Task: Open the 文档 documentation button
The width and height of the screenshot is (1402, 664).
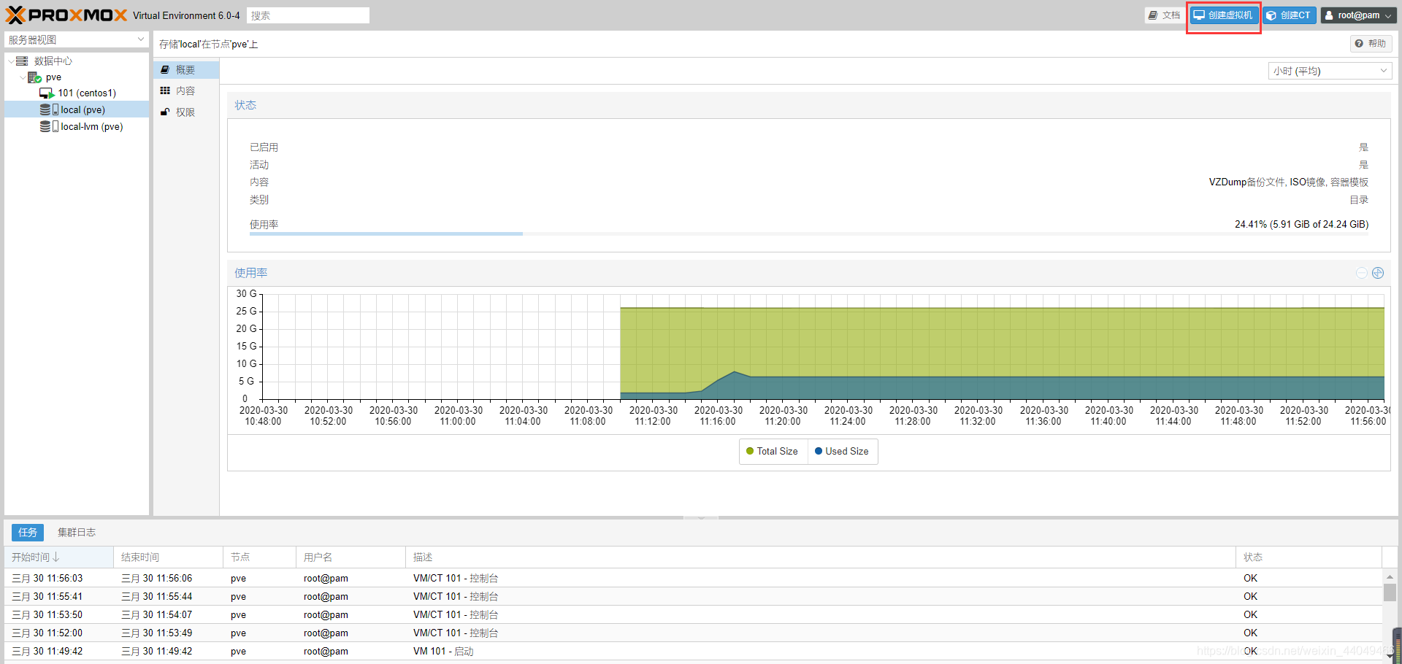Action: click(1164, 15)
